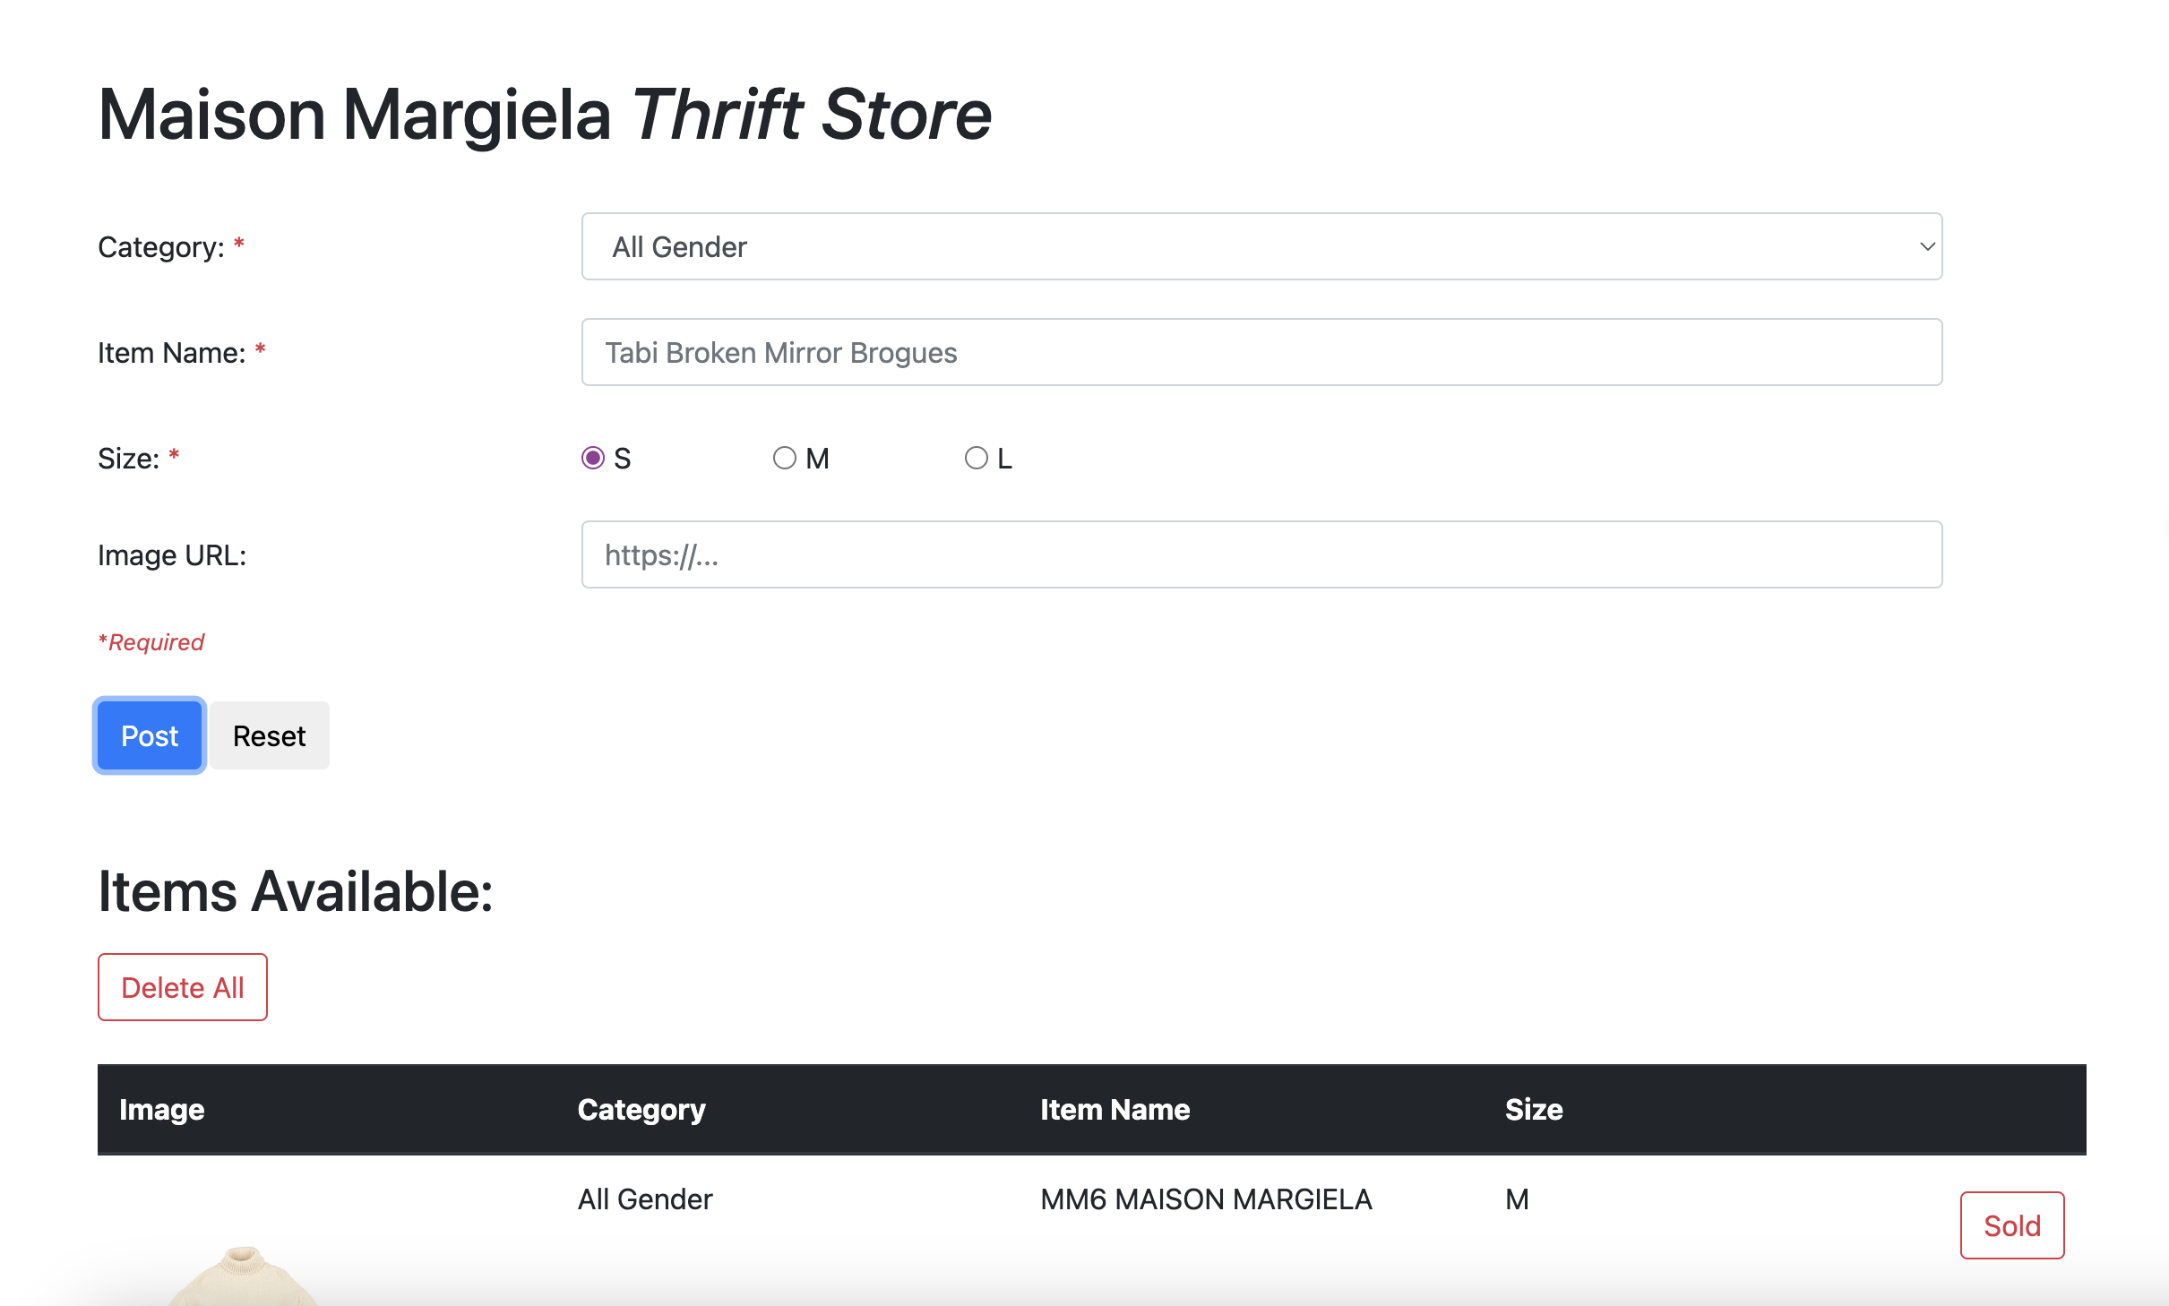Click the Item Name column header
This screenshot has height=1306, width=2169.
coord(1115,1109)
